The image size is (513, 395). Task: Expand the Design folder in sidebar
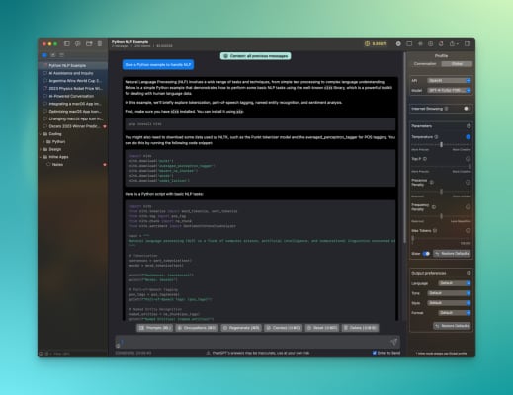click(x=41, y=149)
